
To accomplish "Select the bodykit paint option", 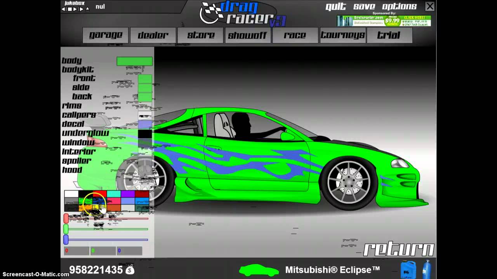I will coord(78,70).
